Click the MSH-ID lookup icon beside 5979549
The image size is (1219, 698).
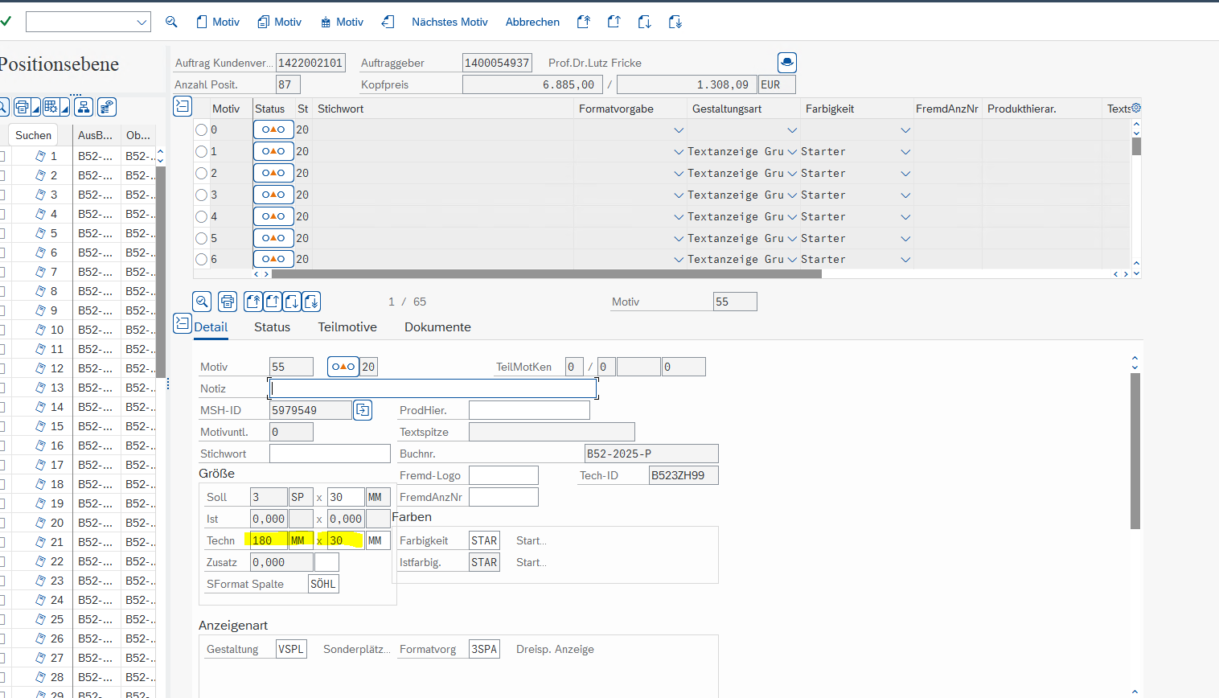pos(363,410)
